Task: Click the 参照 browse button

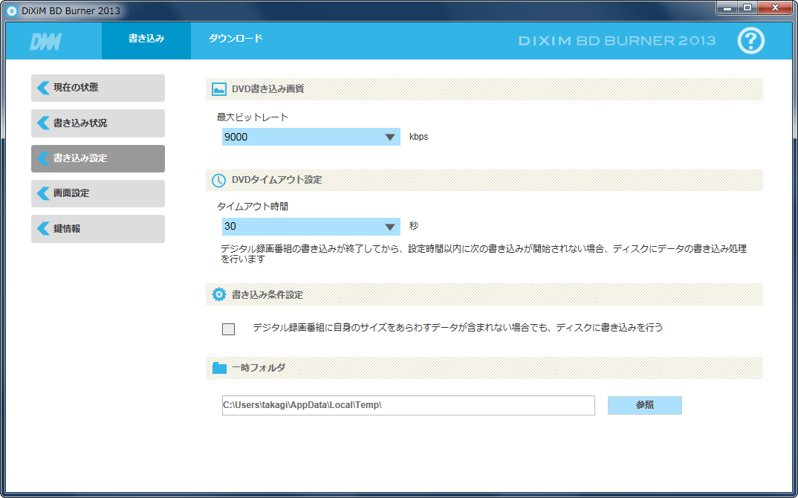Action: click(x=644, y=405)
